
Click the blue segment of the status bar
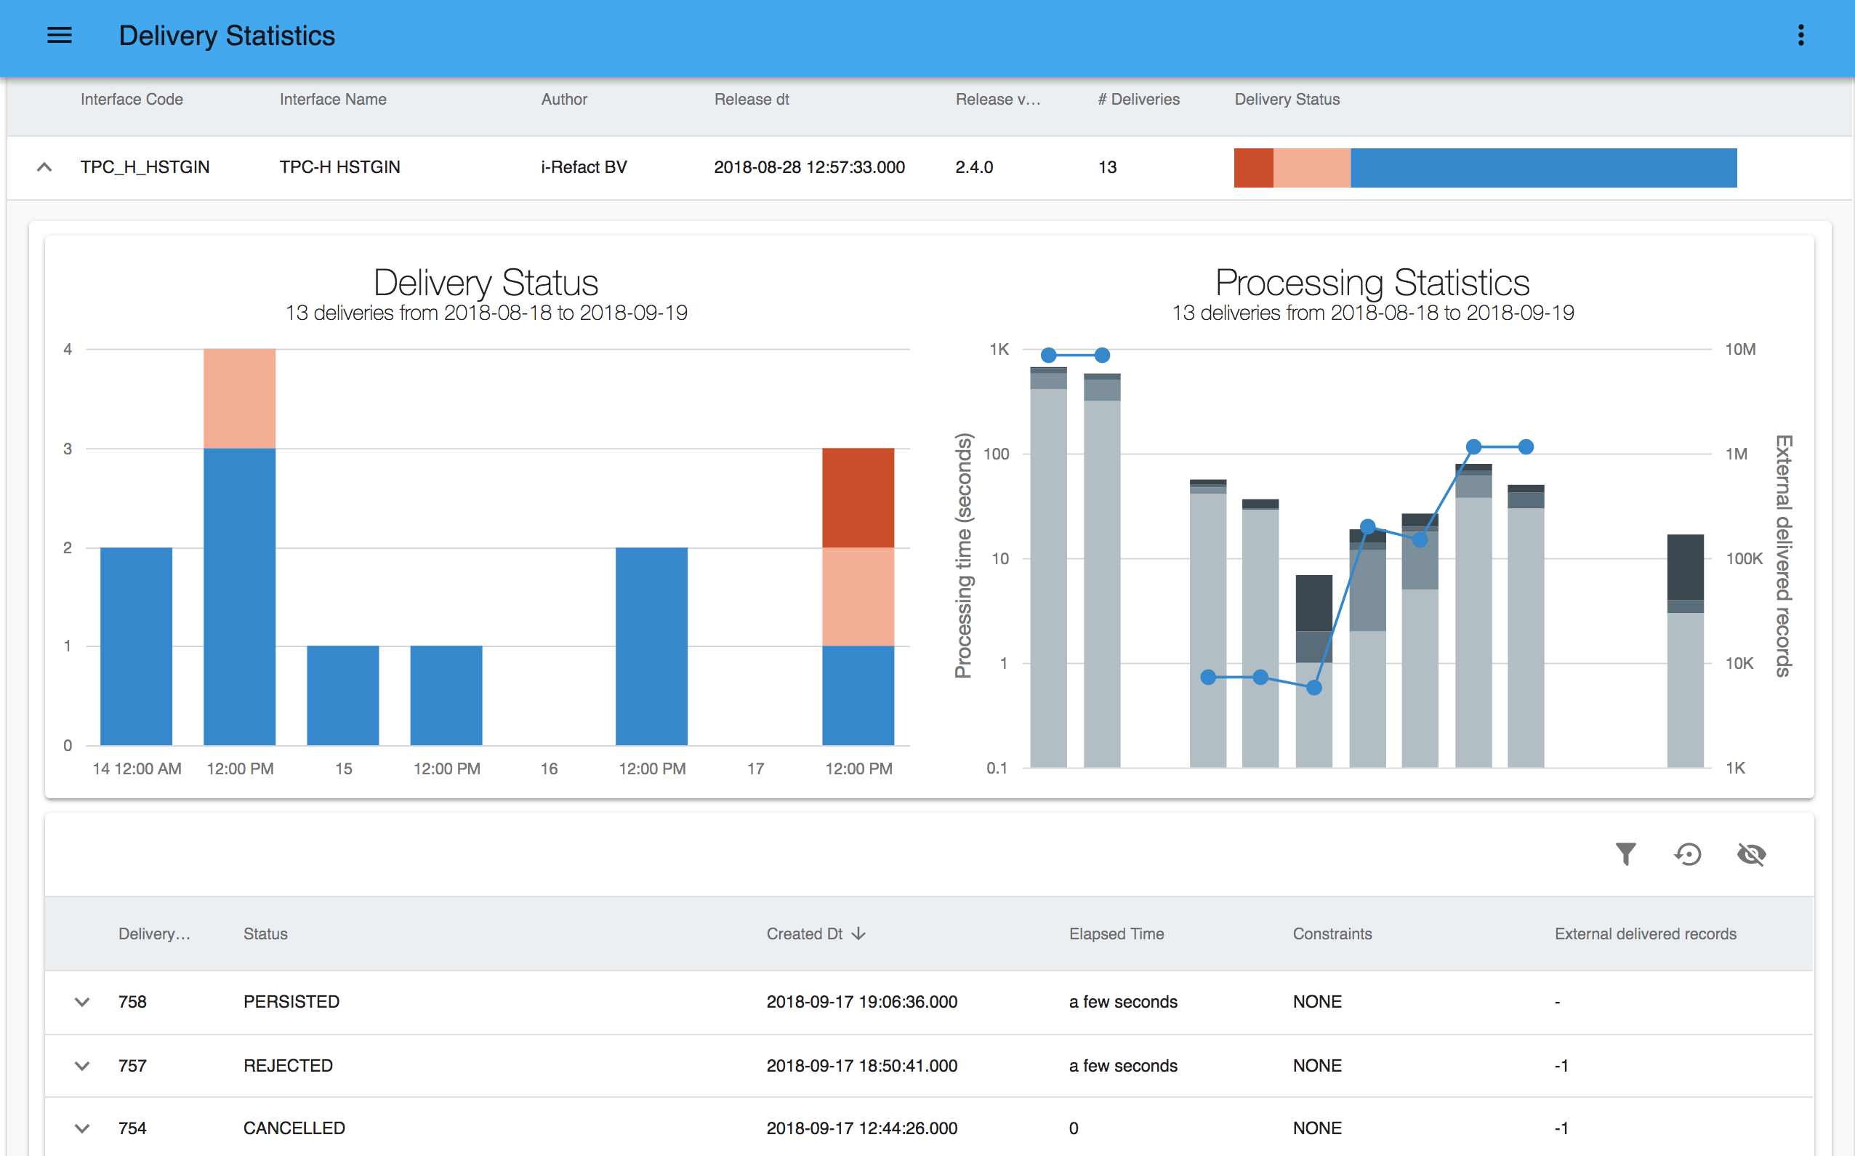pos(1543,167)
